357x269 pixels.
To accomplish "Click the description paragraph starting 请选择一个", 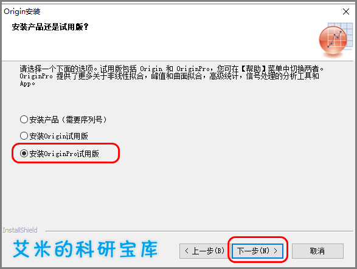I will pyautogui.click(x=172, y=76).
